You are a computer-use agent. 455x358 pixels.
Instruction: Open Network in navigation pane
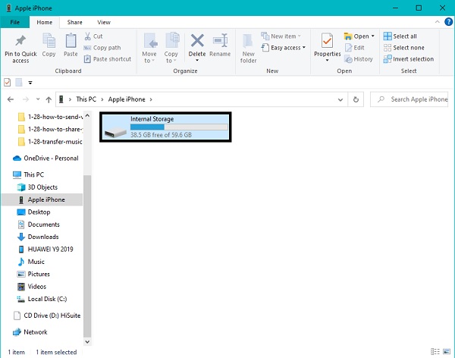click(x=30, y=332)
